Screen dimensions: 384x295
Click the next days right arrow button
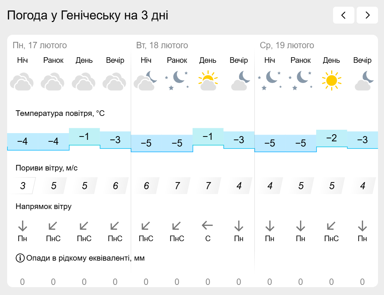tap(367, 15)
